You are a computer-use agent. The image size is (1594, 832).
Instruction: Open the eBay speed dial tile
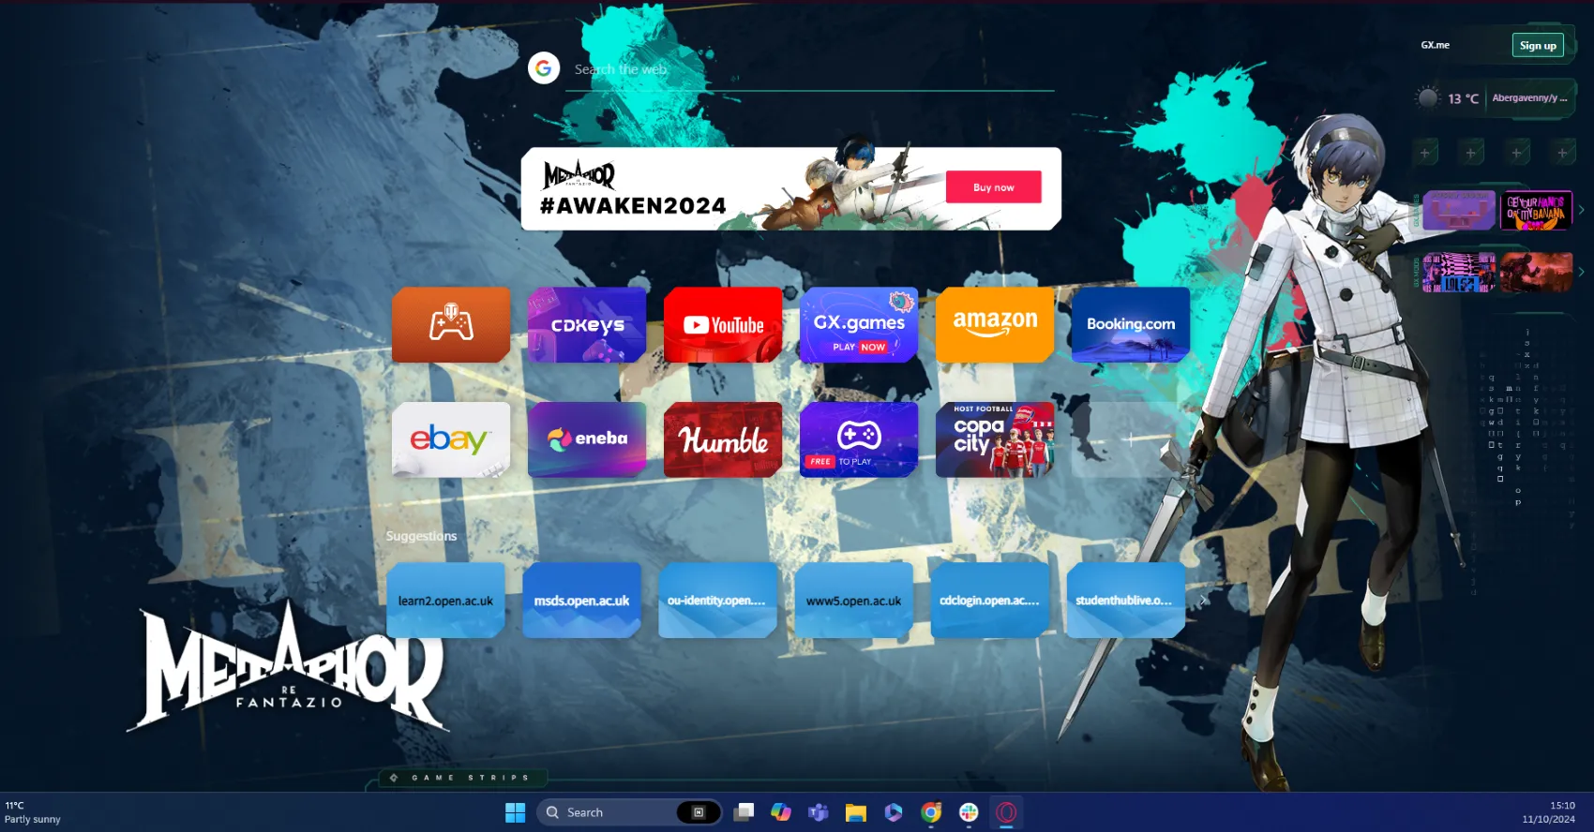click(x=451, y=439)
